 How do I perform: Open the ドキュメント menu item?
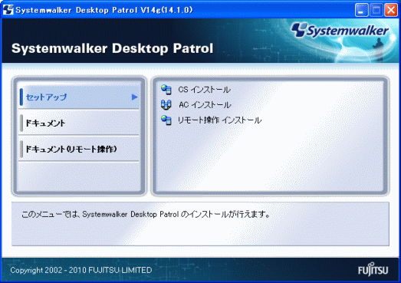(79, 123)
